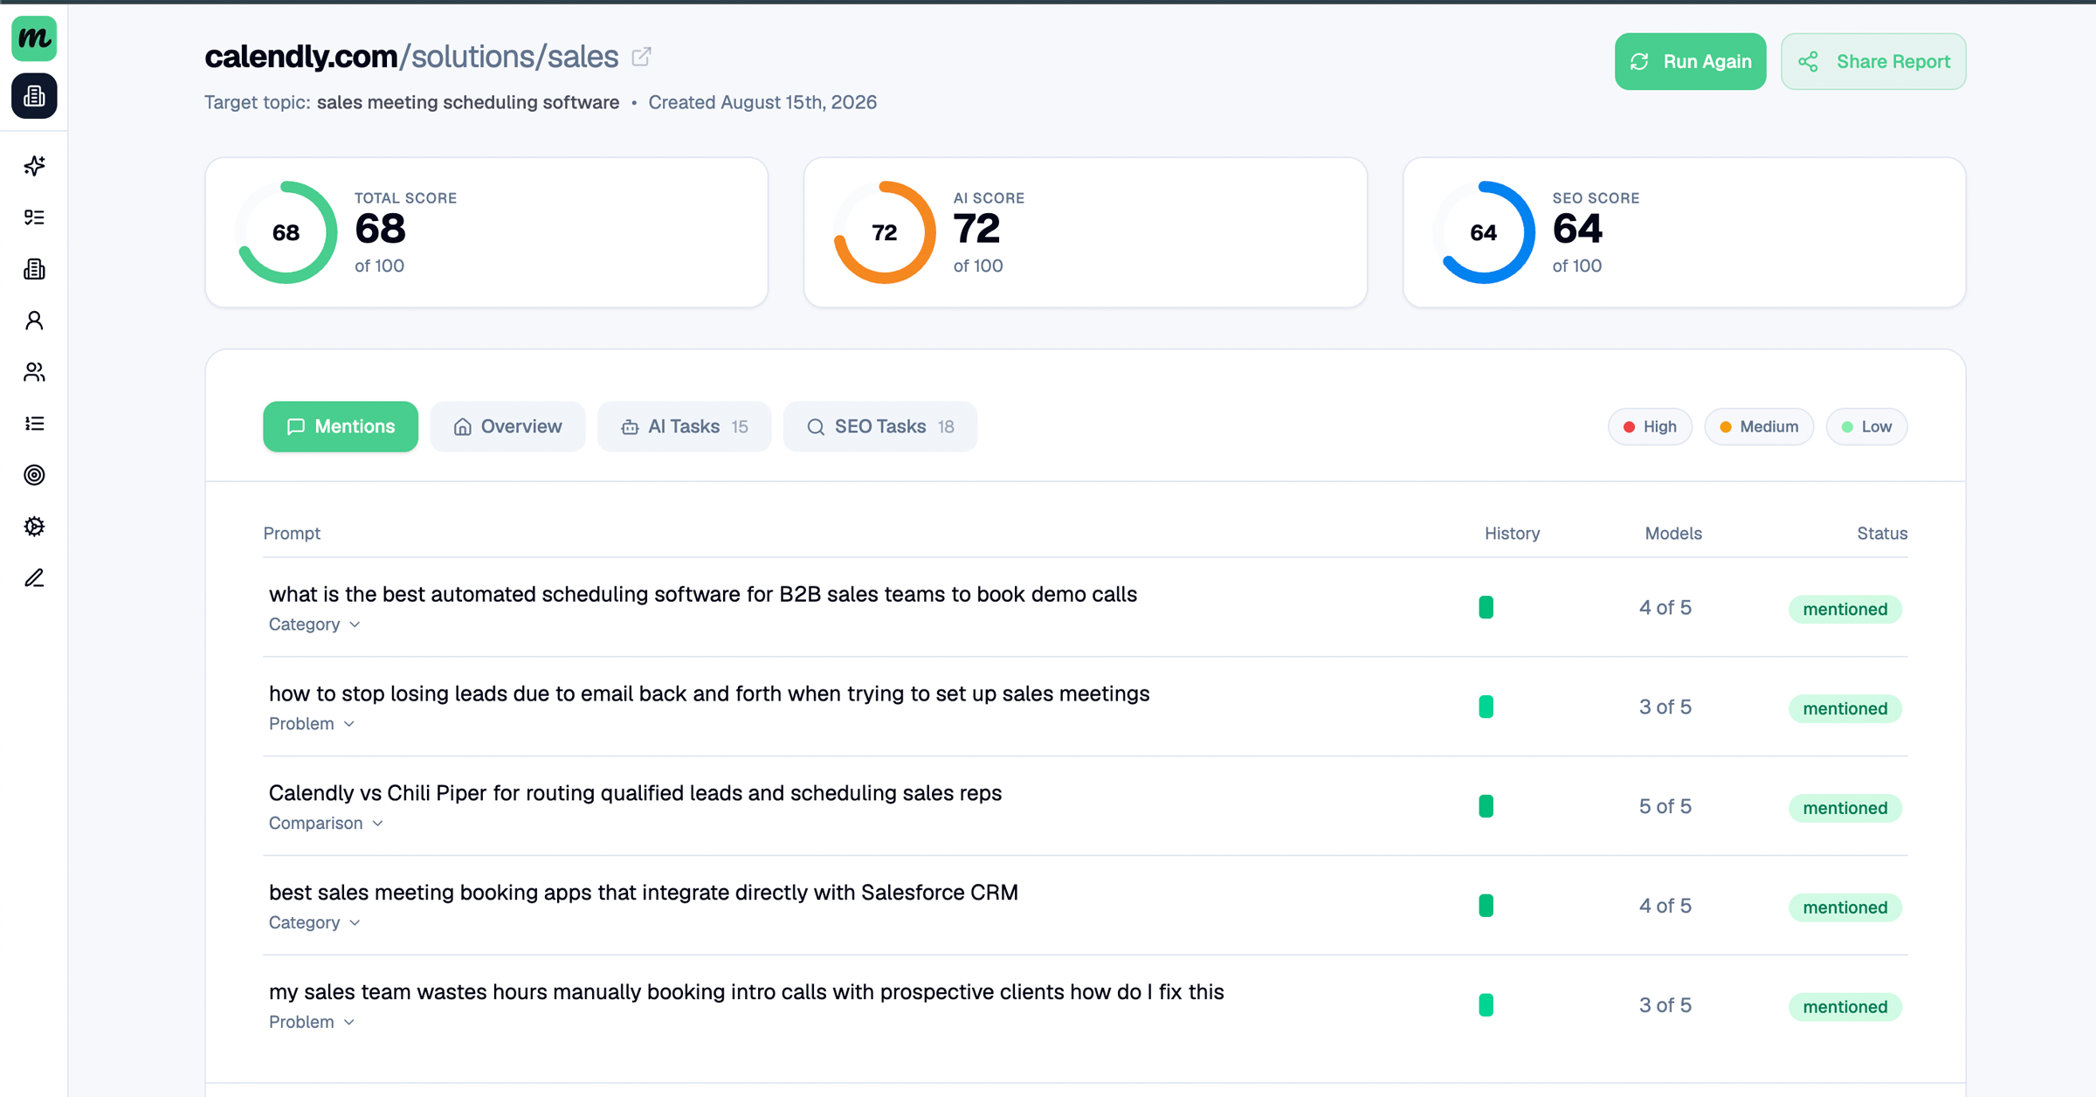Image resolution: width=2096 pixels, height=1097 pixels.
Task: Expand Problem dropdown under email back-and-forth prompt
Action: pos(312,724)
